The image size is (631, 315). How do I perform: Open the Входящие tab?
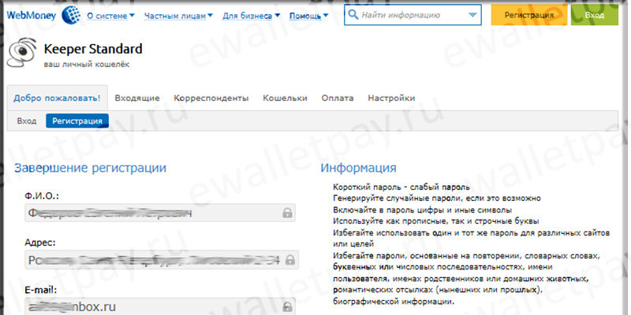coord(137,98)
